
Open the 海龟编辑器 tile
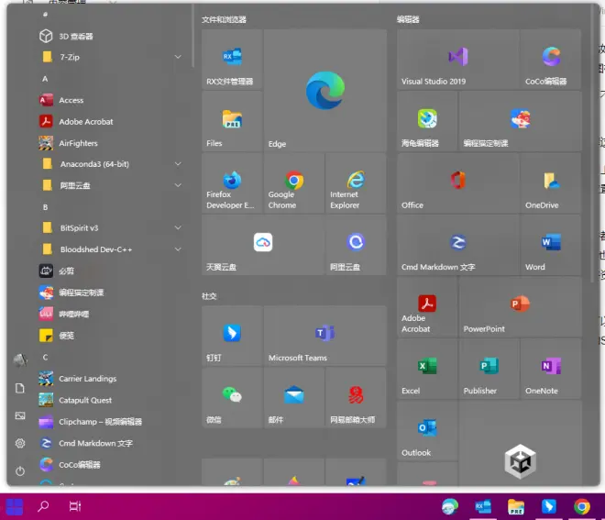427,121
